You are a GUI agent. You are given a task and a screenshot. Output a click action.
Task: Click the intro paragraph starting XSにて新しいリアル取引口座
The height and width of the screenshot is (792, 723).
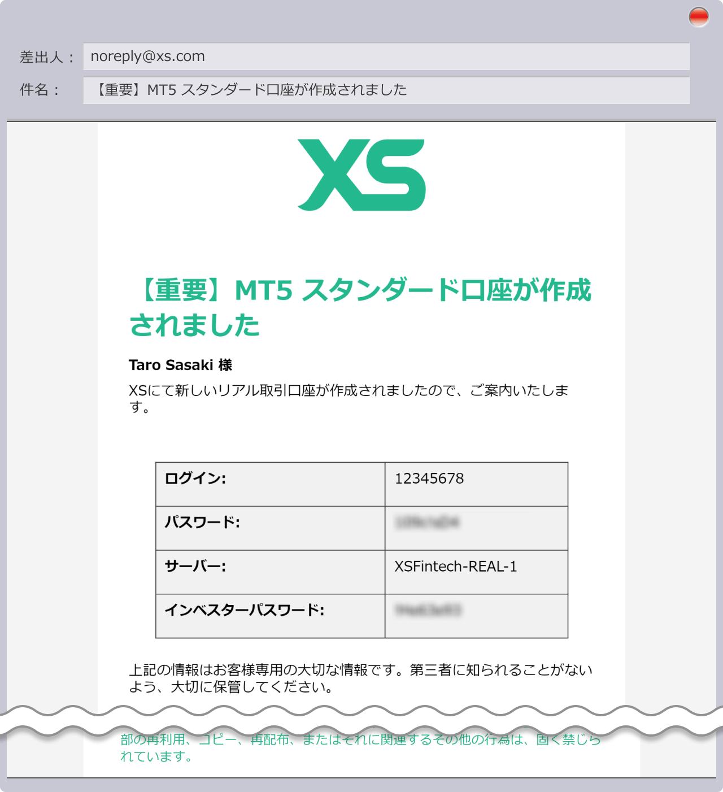point(349,398)
